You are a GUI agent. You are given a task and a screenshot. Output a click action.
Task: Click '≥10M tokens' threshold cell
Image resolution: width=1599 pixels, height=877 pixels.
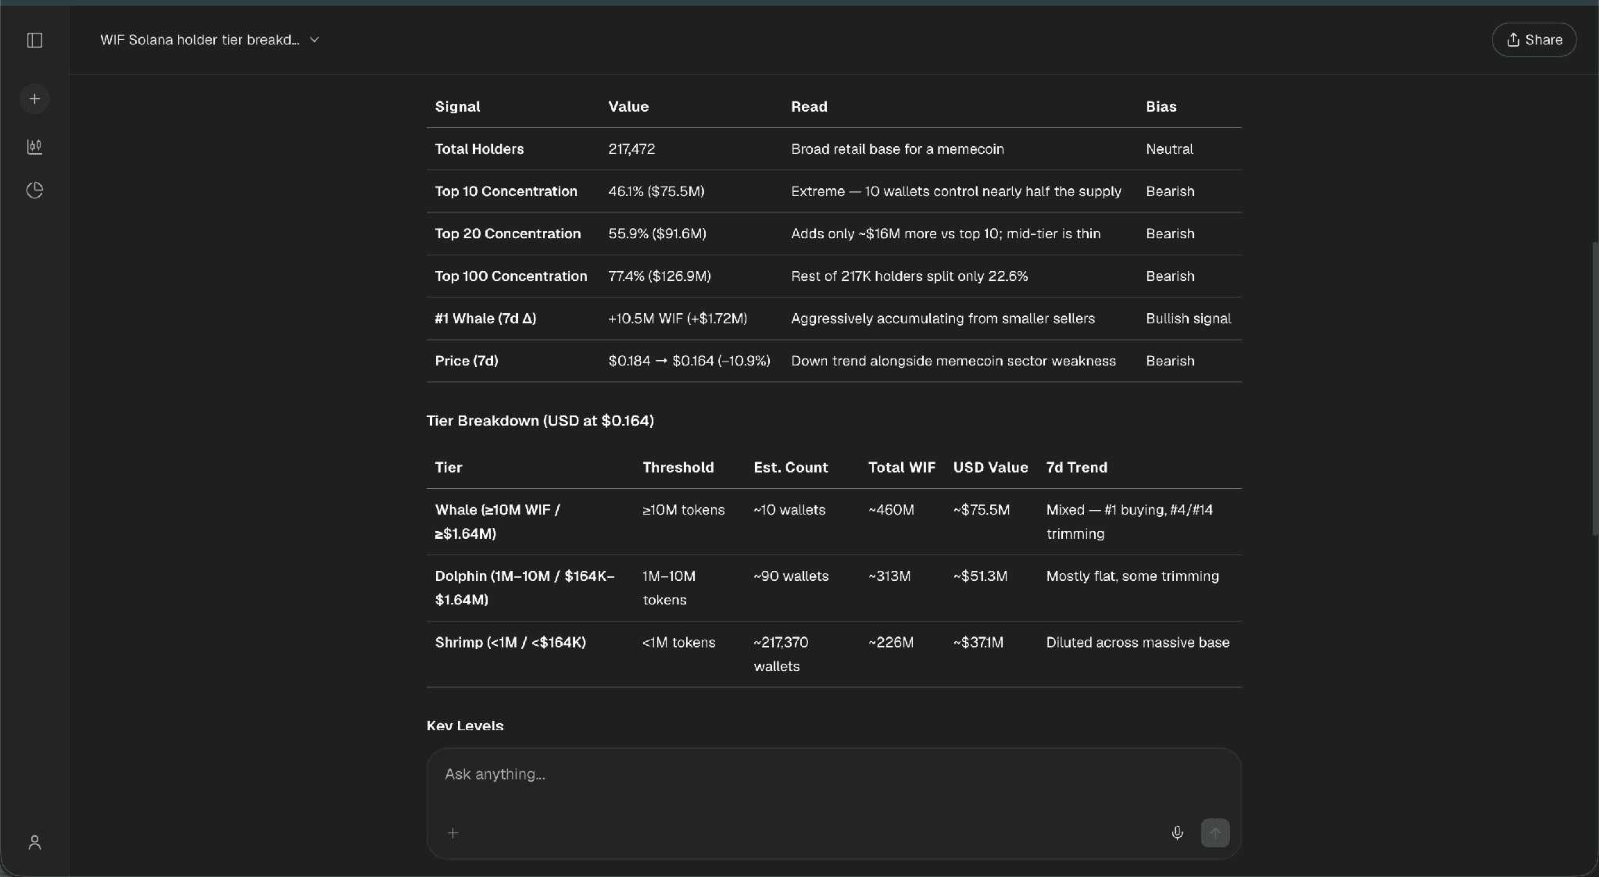(x=684, y=510)
